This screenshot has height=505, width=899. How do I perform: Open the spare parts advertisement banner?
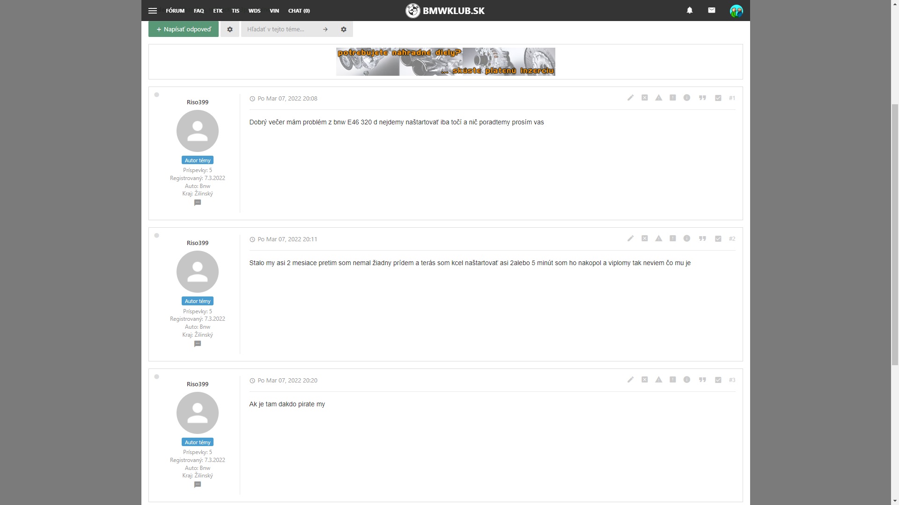point(445,61)
